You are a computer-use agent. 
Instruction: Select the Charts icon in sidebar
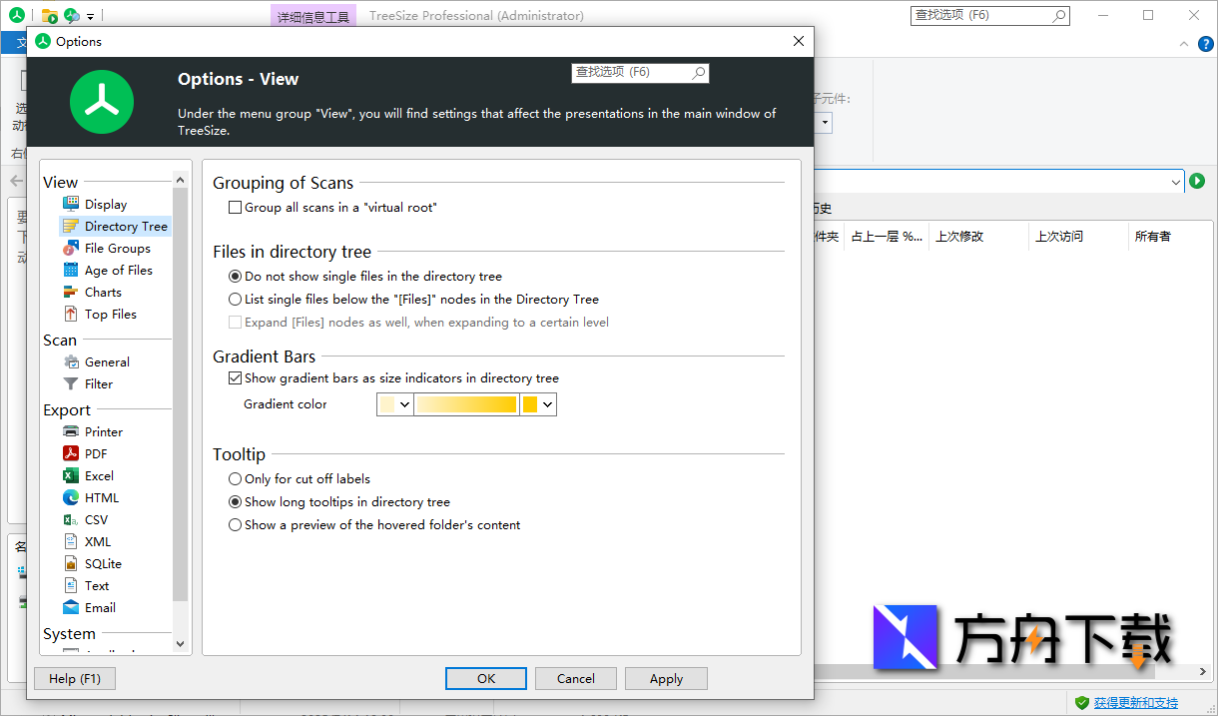point(71,292)
